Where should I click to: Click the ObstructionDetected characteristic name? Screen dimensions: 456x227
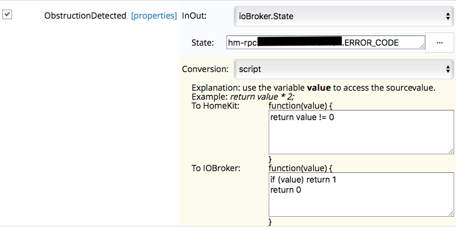(85, 16)
